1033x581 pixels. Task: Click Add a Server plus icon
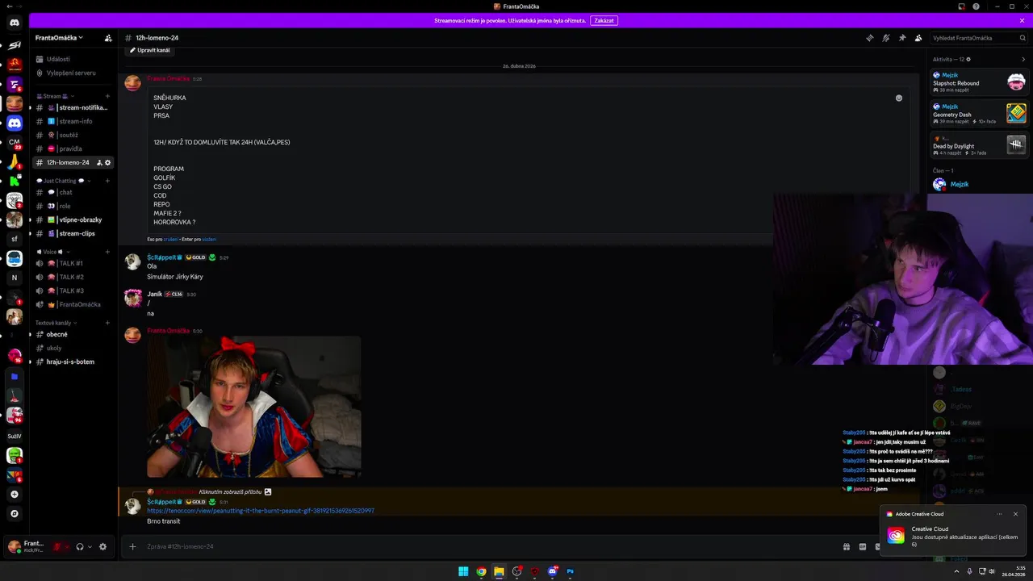pos(15,494)
